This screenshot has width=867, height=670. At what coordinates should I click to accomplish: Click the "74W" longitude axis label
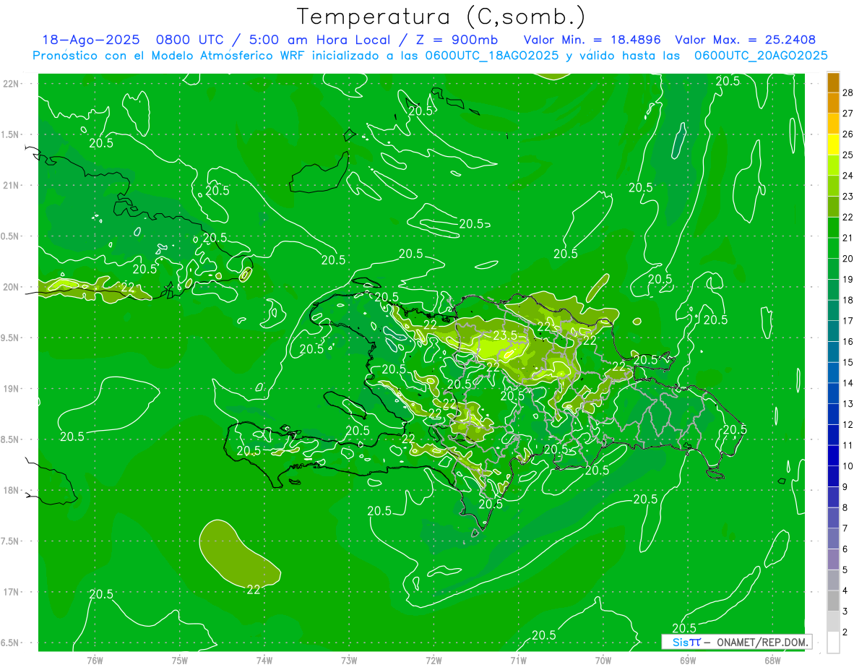(x=264, y=660)
